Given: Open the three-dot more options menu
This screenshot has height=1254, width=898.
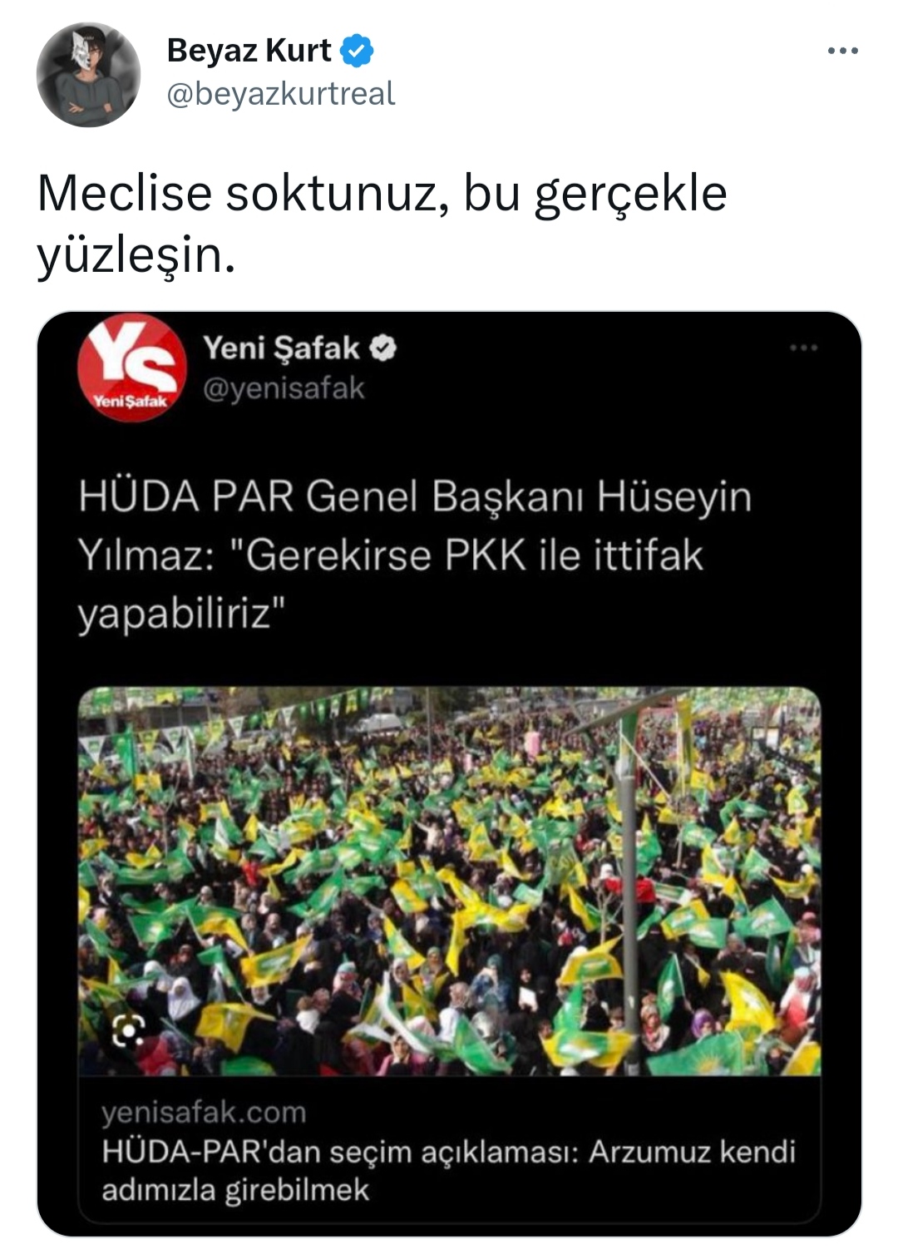Looking at the screenshot, I should pos(842,52).
